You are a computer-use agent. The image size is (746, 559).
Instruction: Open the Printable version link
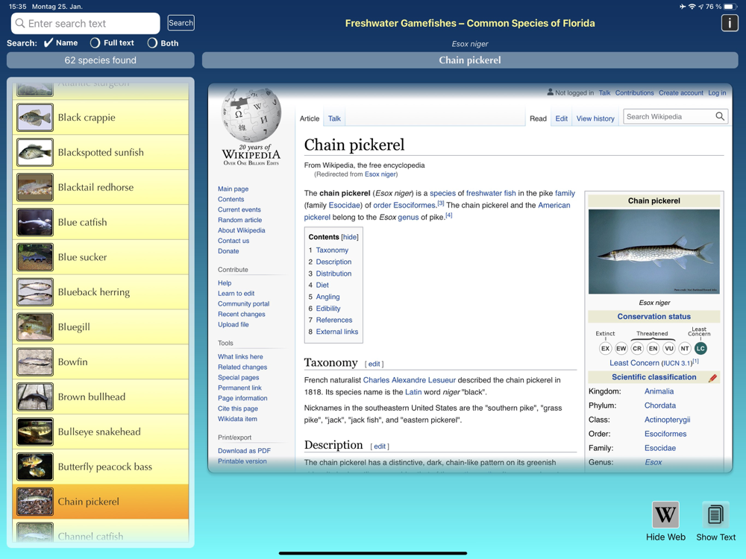point(242,461)
